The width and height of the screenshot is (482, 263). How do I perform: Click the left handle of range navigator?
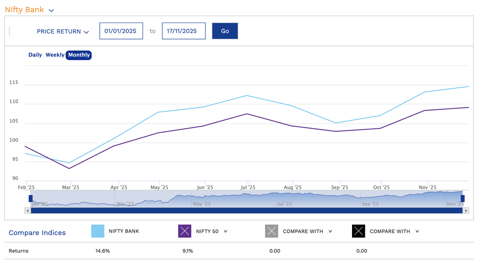coord(31,199)
